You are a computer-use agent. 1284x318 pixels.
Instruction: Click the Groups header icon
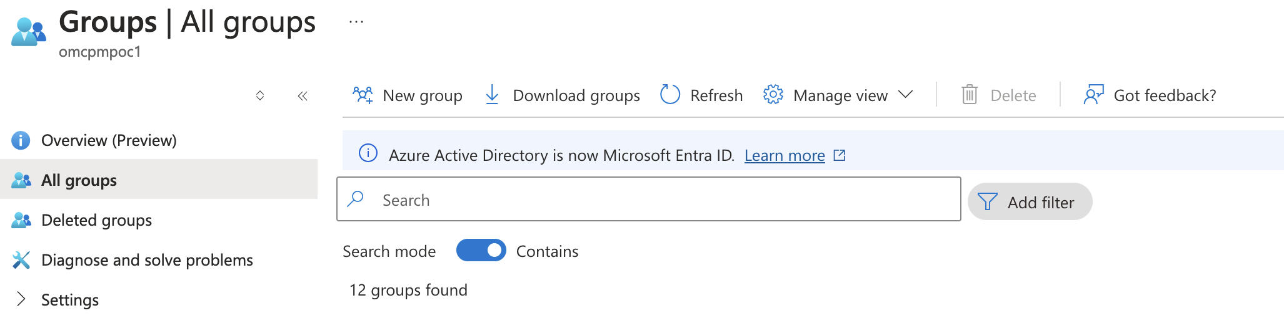(29, 31)
